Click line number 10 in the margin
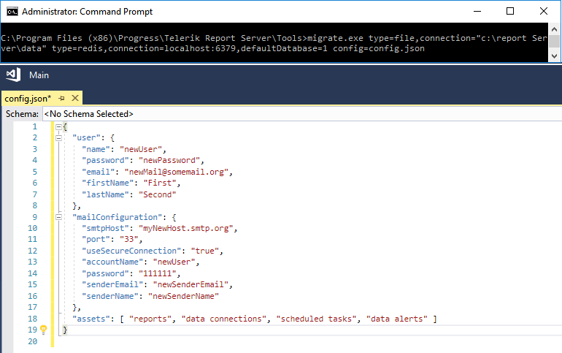Viewport: 562px width, 353px height. point(32,228)
